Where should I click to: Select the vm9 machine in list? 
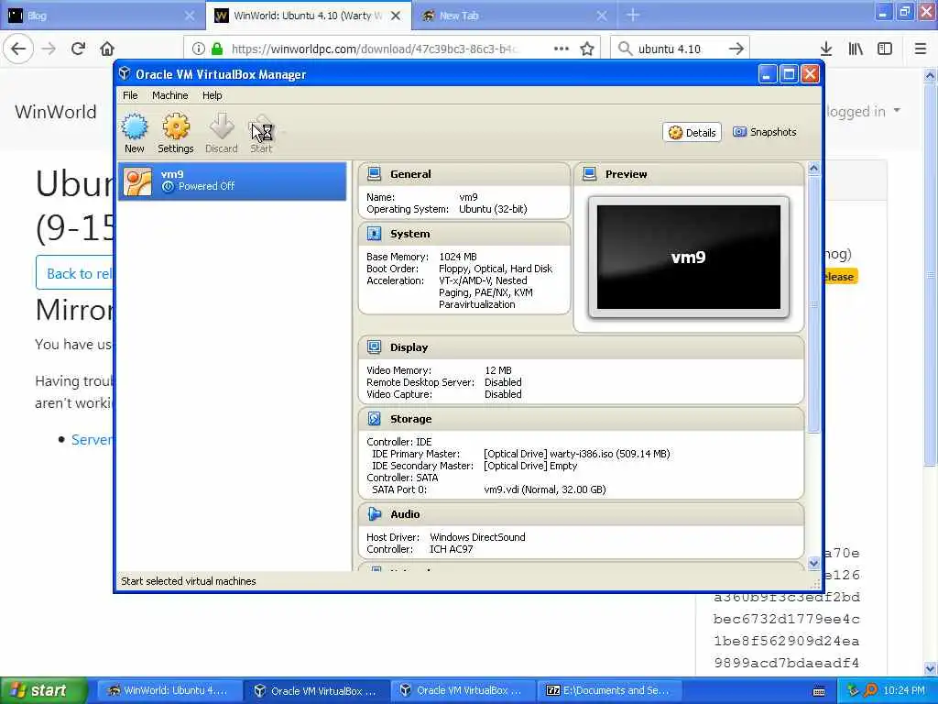click(x=232, y=181)
